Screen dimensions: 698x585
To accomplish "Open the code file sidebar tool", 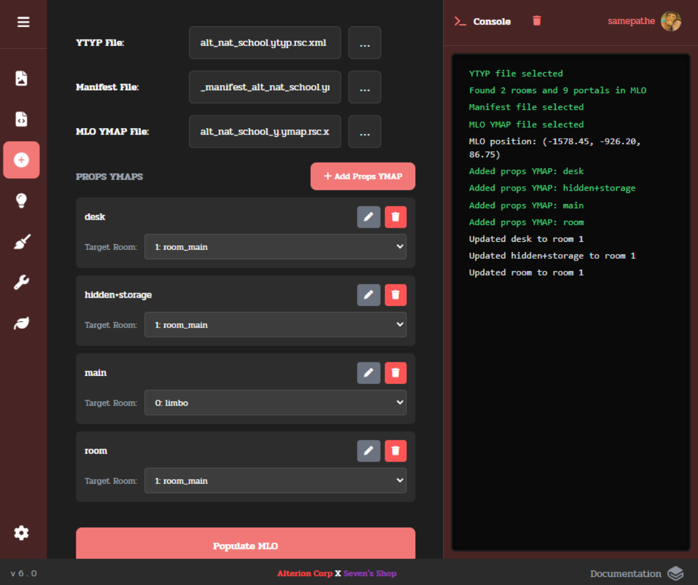I will coord(22,119).
